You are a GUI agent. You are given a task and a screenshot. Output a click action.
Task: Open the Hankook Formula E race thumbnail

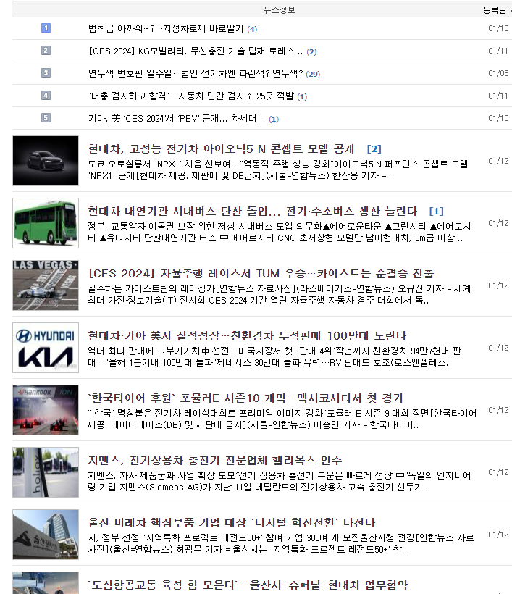(x=46, y=410)
